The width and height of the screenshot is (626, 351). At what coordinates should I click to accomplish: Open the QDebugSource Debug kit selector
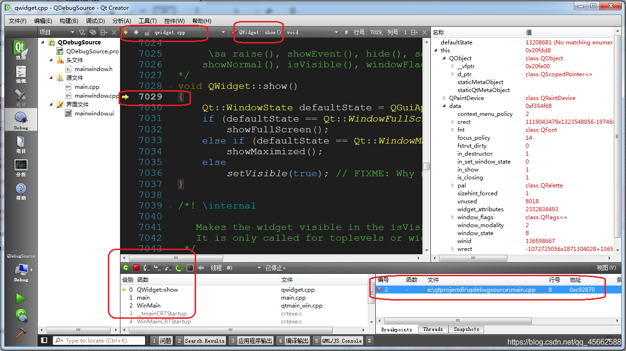(21, 270)
